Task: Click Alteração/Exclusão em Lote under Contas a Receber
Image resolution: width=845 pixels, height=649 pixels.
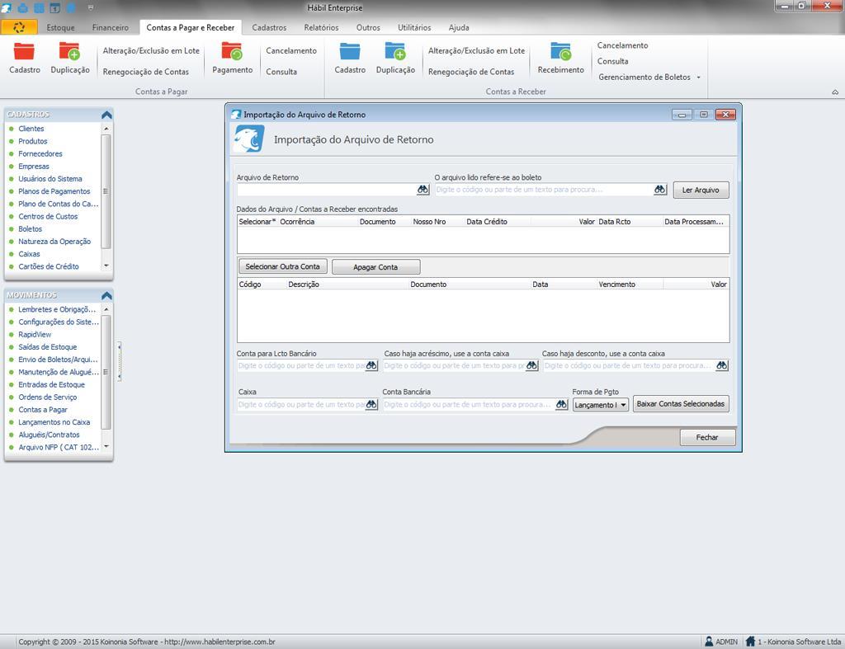Action: [476, 50]
